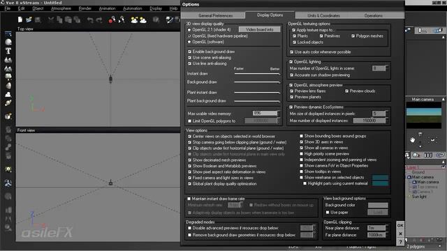Viewport: 447px width, 251px height.
Task: Click the Background color swatch
Action: pos(378,205)
